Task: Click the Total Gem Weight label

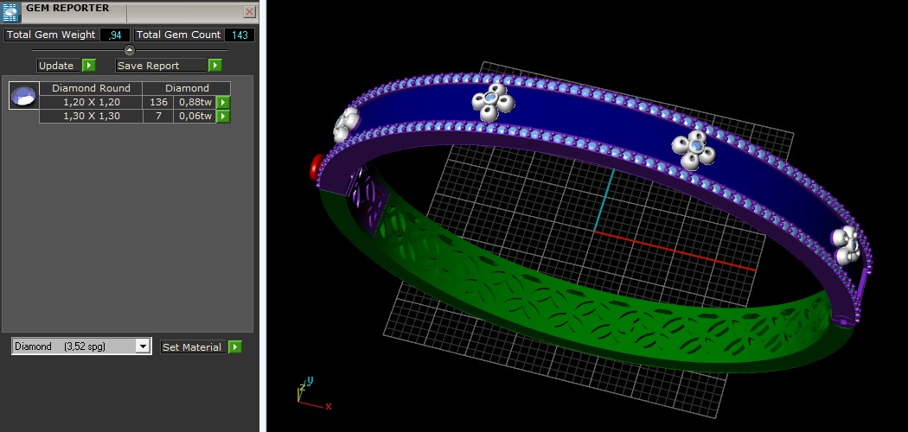Action: [51, 35]
